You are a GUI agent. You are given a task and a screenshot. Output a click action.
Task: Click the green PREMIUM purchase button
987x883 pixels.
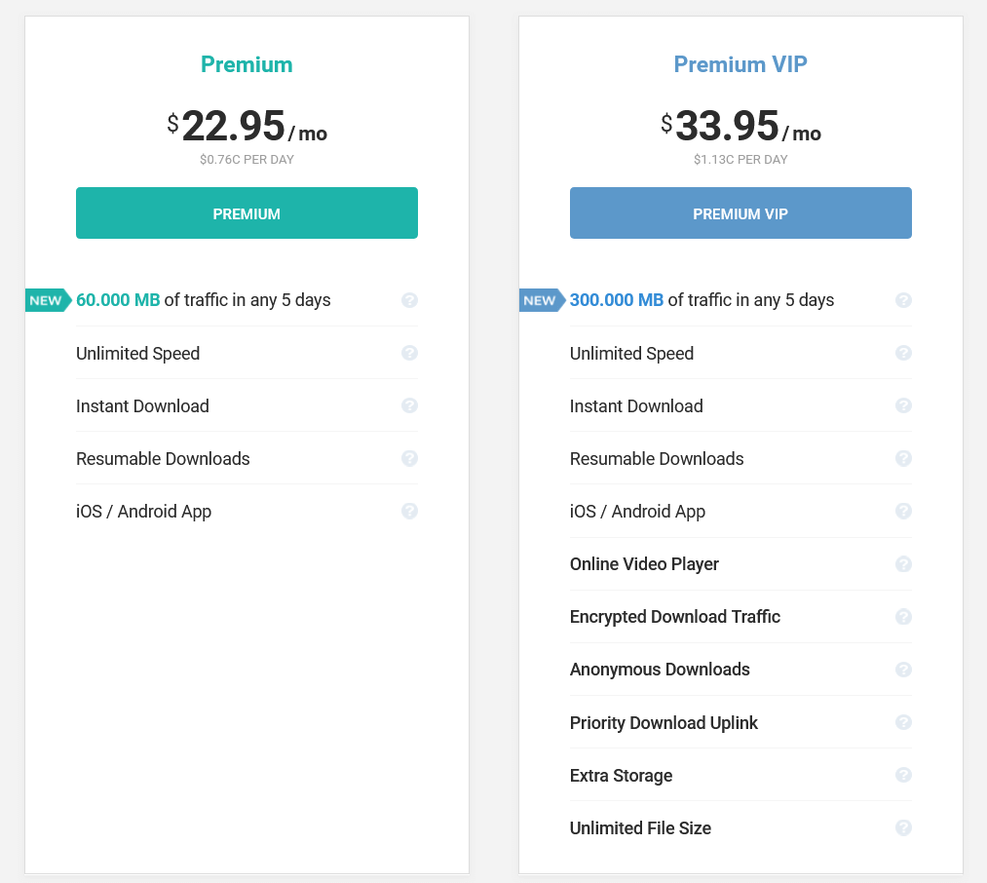247,213
